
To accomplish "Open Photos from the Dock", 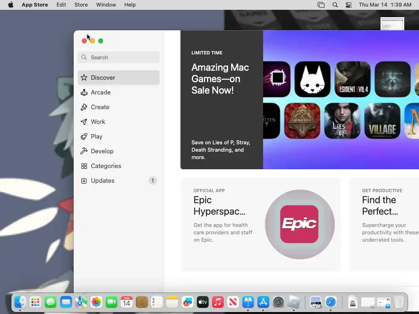I will click(96, 302).
